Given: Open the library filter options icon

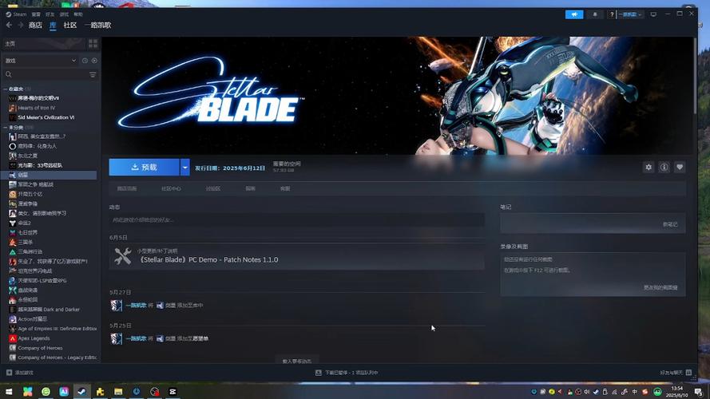Looking at the screenshot, I should [93, 75].
